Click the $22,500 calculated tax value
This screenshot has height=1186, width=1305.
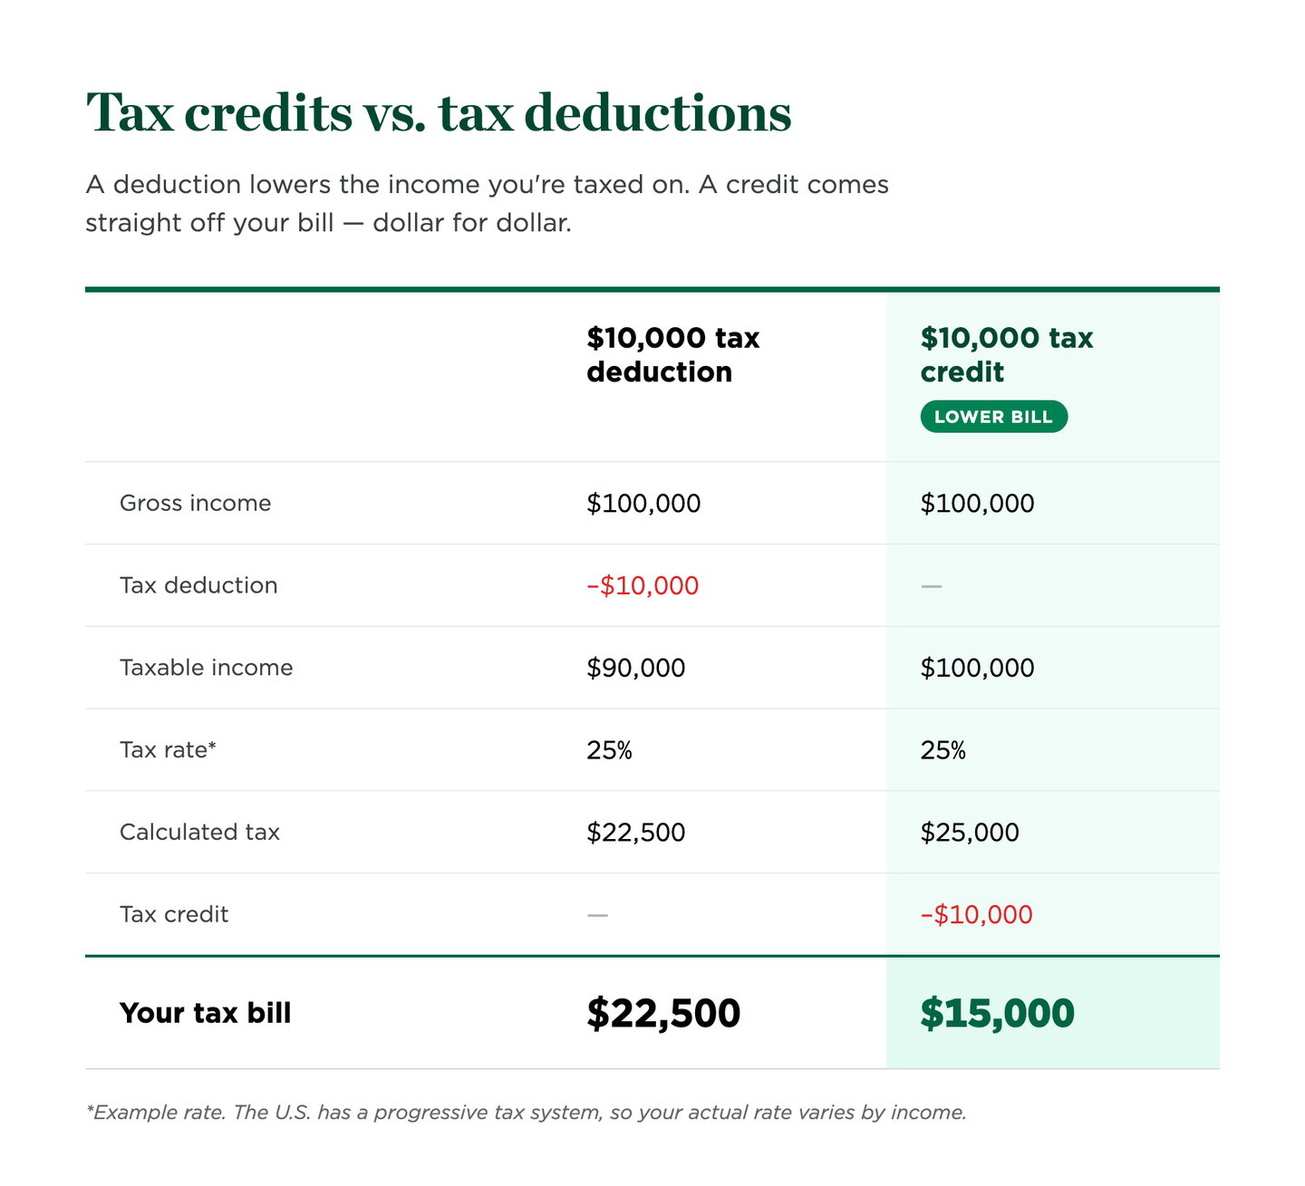[x=636, y=833]
